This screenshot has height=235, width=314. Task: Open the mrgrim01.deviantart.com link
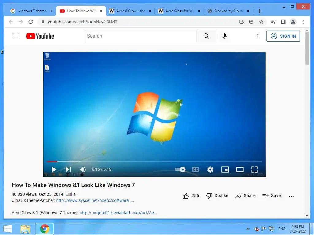point(118,213)
